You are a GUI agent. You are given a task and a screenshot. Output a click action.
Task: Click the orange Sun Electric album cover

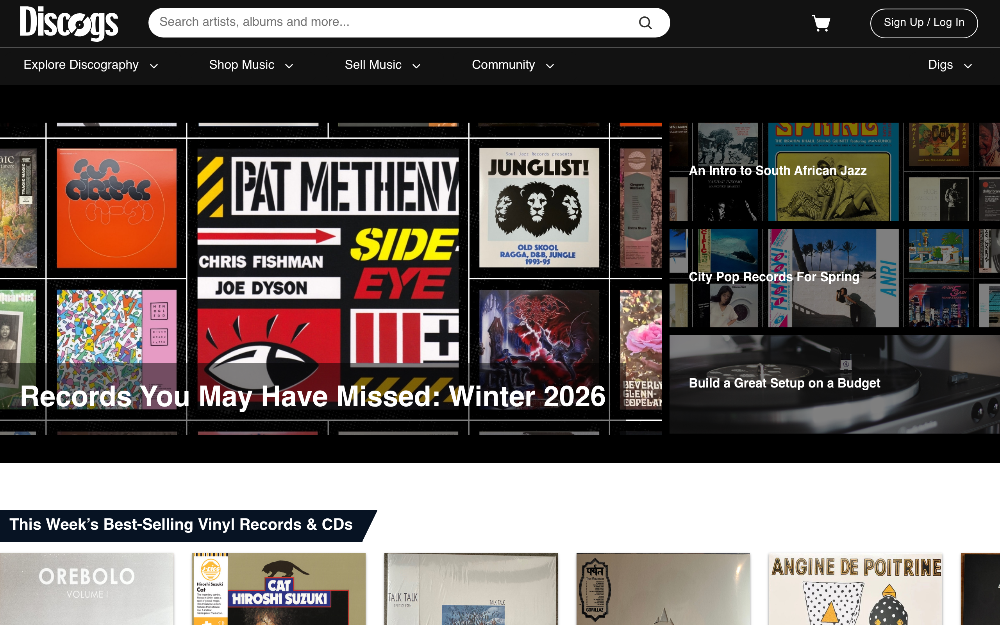tap(116, 208)
